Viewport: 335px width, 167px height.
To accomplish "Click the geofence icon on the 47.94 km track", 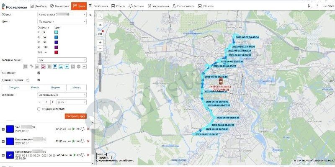I will point(82,155).
